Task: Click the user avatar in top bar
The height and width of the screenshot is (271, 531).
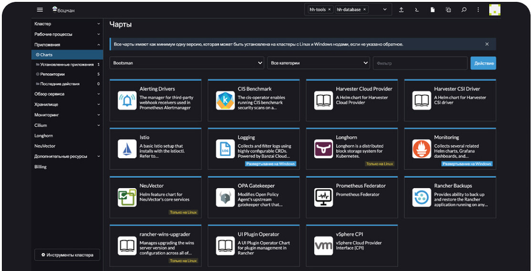Action: (x=495, y=10)
